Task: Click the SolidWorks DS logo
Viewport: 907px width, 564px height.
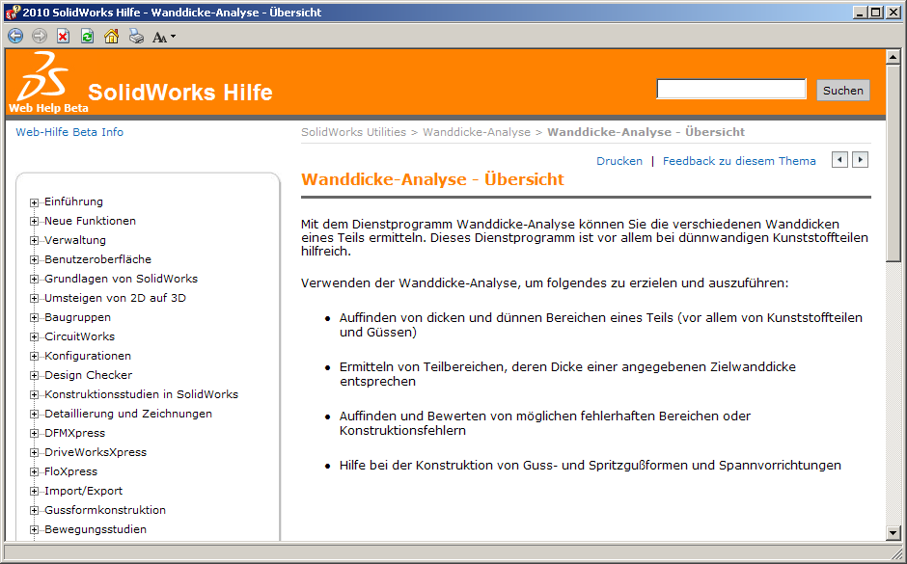Action: (x=41, y=77)
